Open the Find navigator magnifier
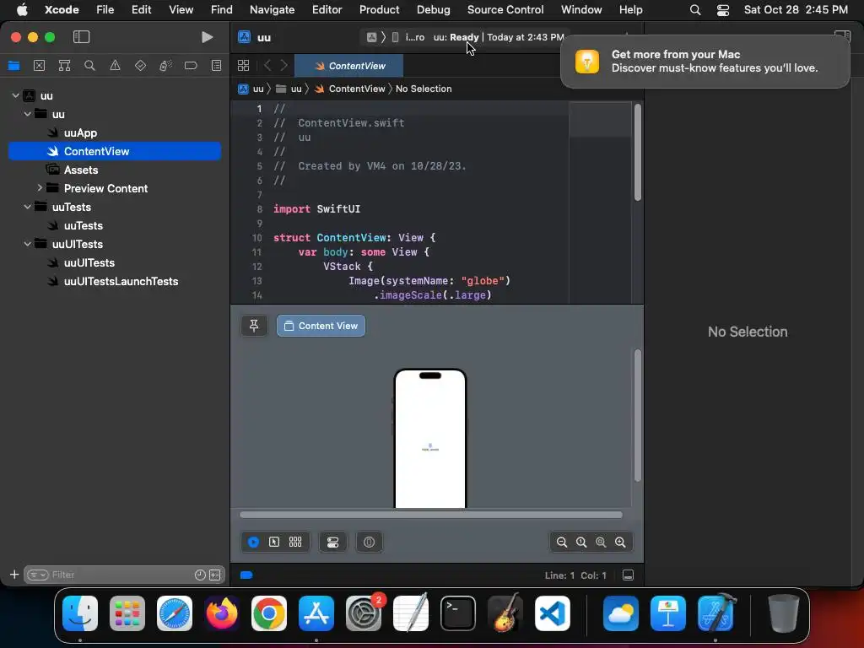Image resolution: width=864 pixels, height=648 pixels. (x=89, y=66)
